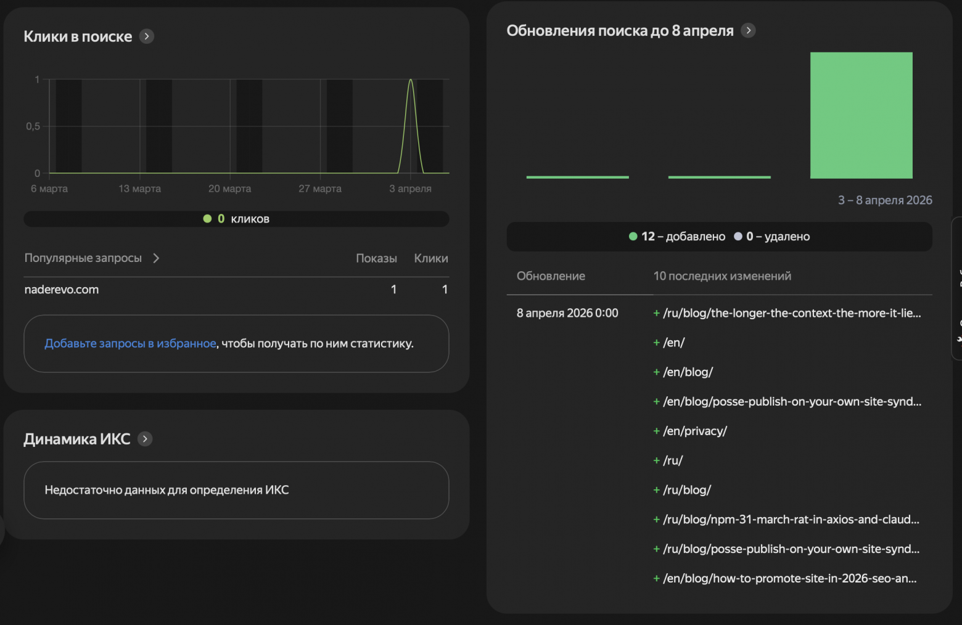Select the naderevo.com query row

point(236,290)
